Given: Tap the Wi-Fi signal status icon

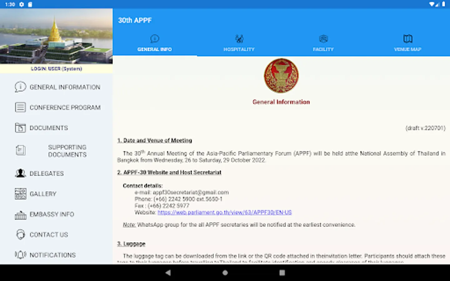Looking at the screenshot, I should (x=432, y=4).
